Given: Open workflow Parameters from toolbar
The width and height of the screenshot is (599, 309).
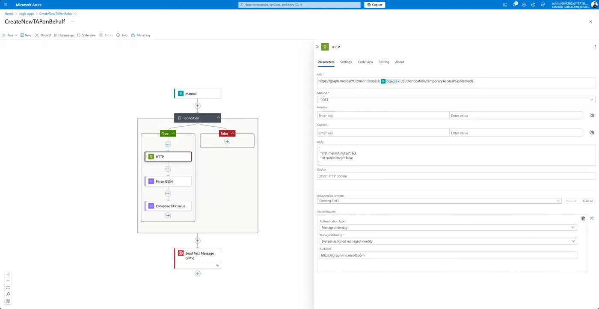Looking at the screenshot, I should pyautogui.click(x=64, y=35).
